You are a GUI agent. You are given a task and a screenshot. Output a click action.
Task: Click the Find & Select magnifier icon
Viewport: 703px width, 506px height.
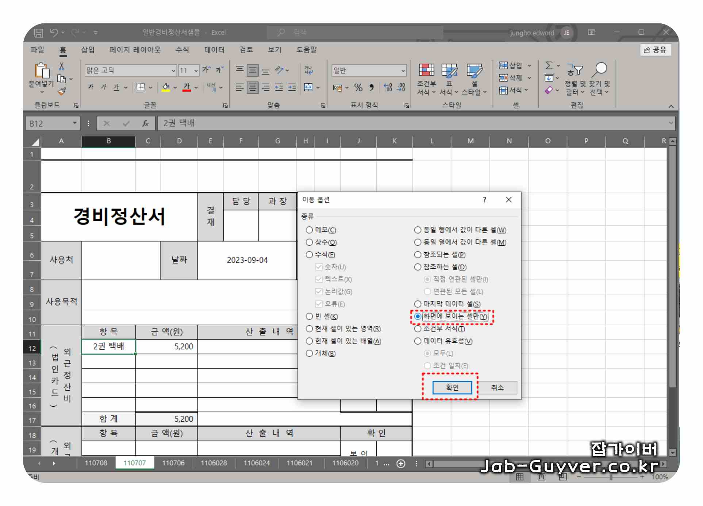[600, 69]
